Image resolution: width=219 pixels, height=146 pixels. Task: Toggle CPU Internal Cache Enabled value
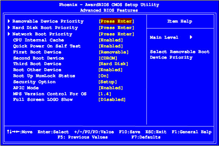tap(111, 40)
